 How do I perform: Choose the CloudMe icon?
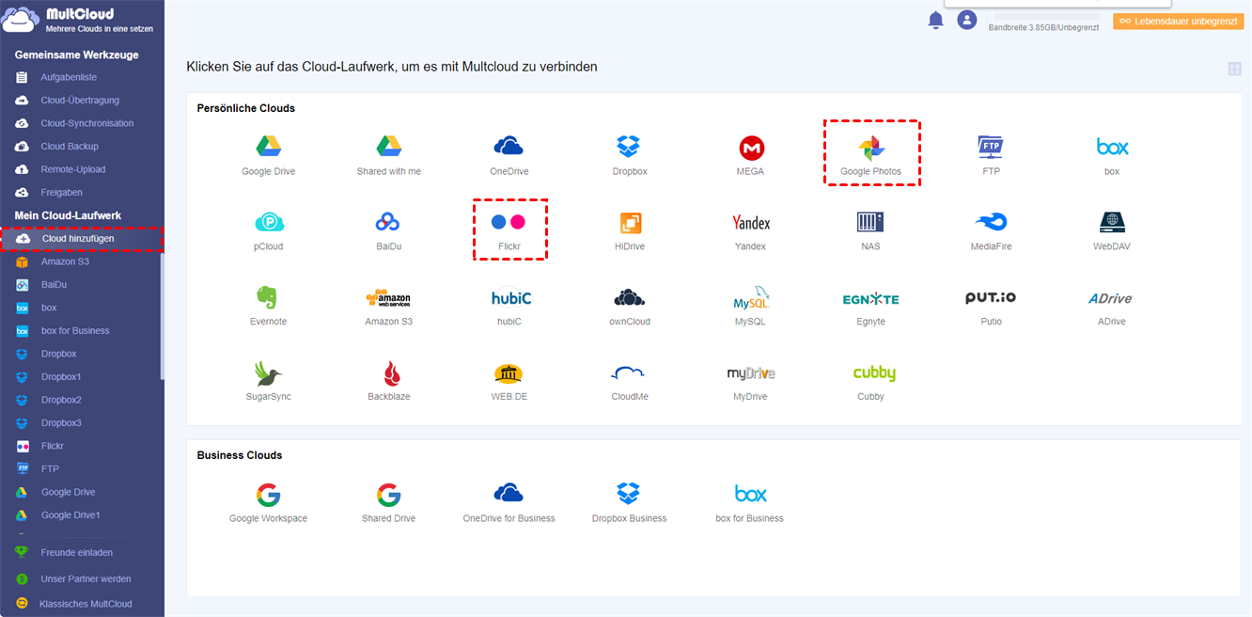pyautogui.click(x=627, y=373)
